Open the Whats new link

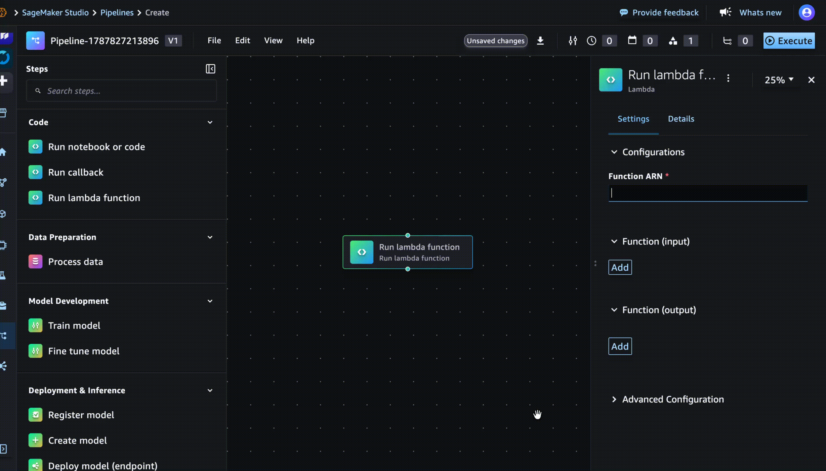point(760,12)
